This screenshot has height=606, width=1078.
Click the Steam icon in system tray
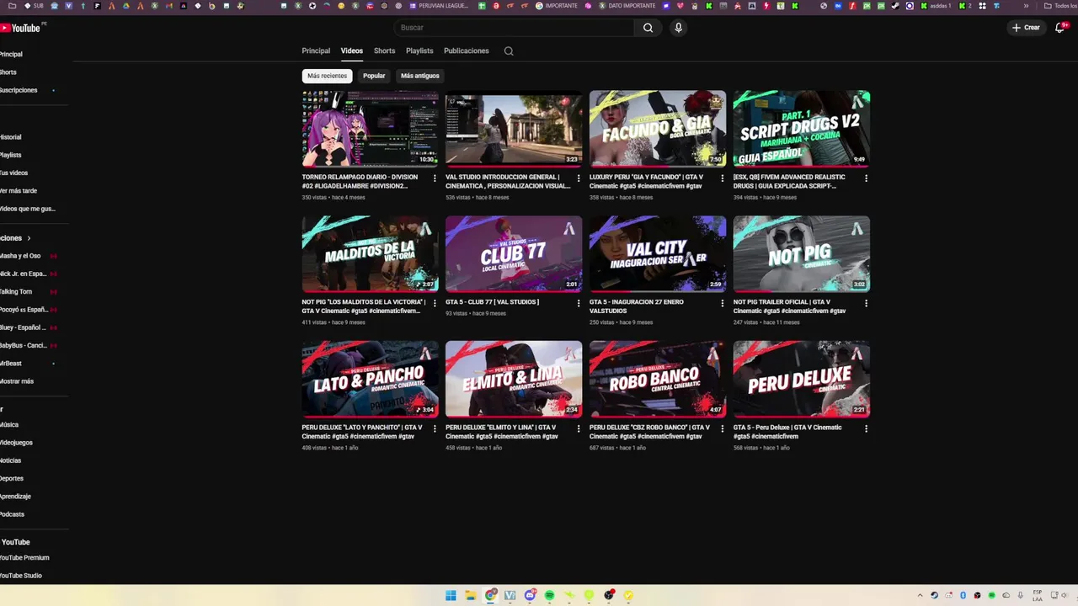[x=934, y=595]
